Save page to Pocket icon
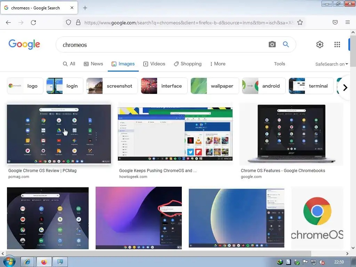This screenshot has height=267, width=356. click(x=335, y=22)
